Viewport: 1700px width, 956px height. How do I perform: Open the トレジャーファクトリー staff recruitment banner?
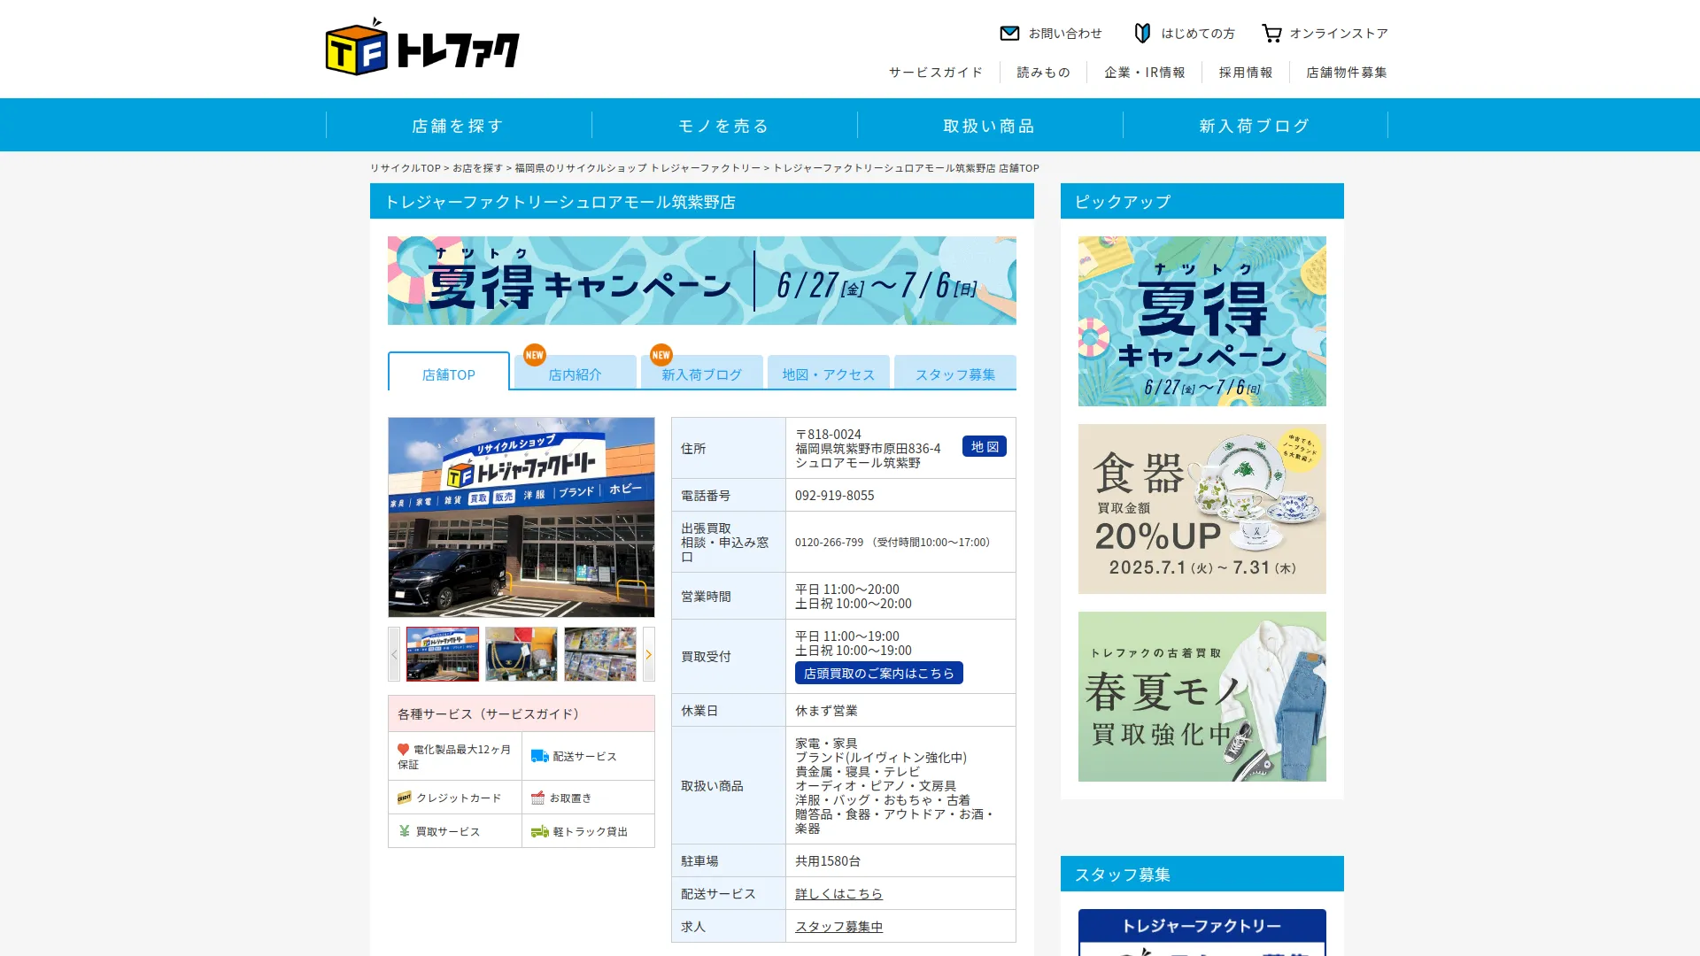[1202, 932]
